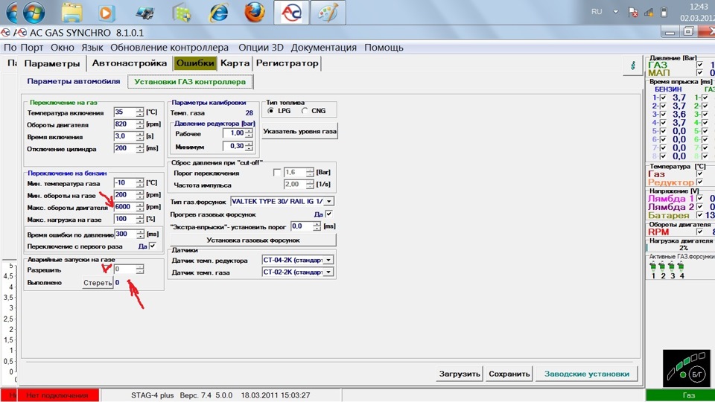Select the LPG fuel type
The height and width of the screenshot is (402, 715).
[271, 111]
